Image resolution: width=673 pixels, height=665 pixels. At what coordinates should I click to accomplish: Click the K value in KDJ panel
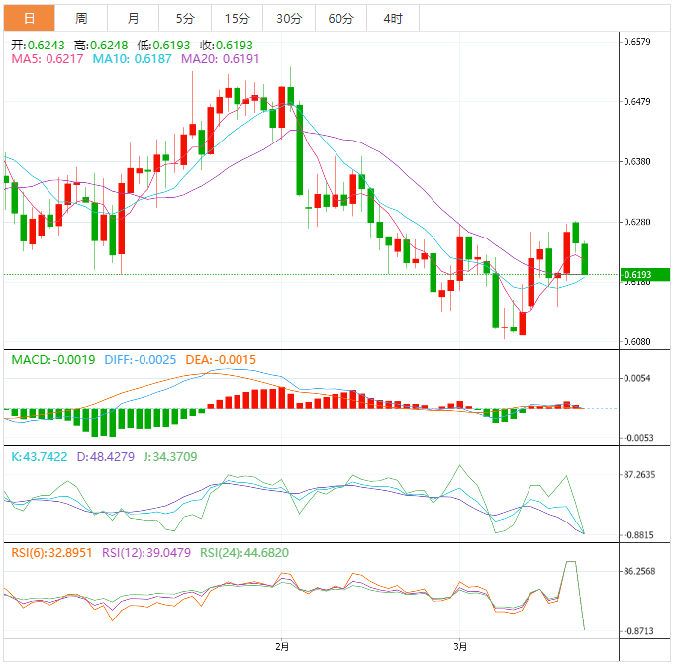pyautogui.click(x=40, y=456)
